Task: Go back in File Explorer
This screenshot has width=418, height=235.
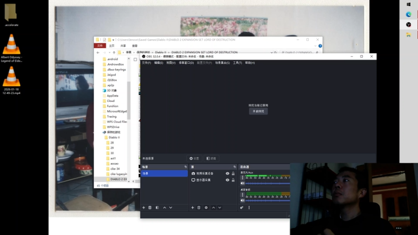Action: click(98, 53)
